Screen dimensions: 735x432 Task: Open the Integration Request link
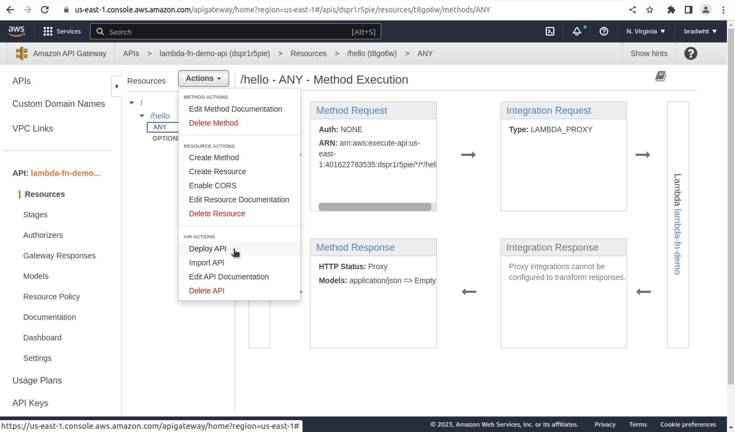point(548,110)
